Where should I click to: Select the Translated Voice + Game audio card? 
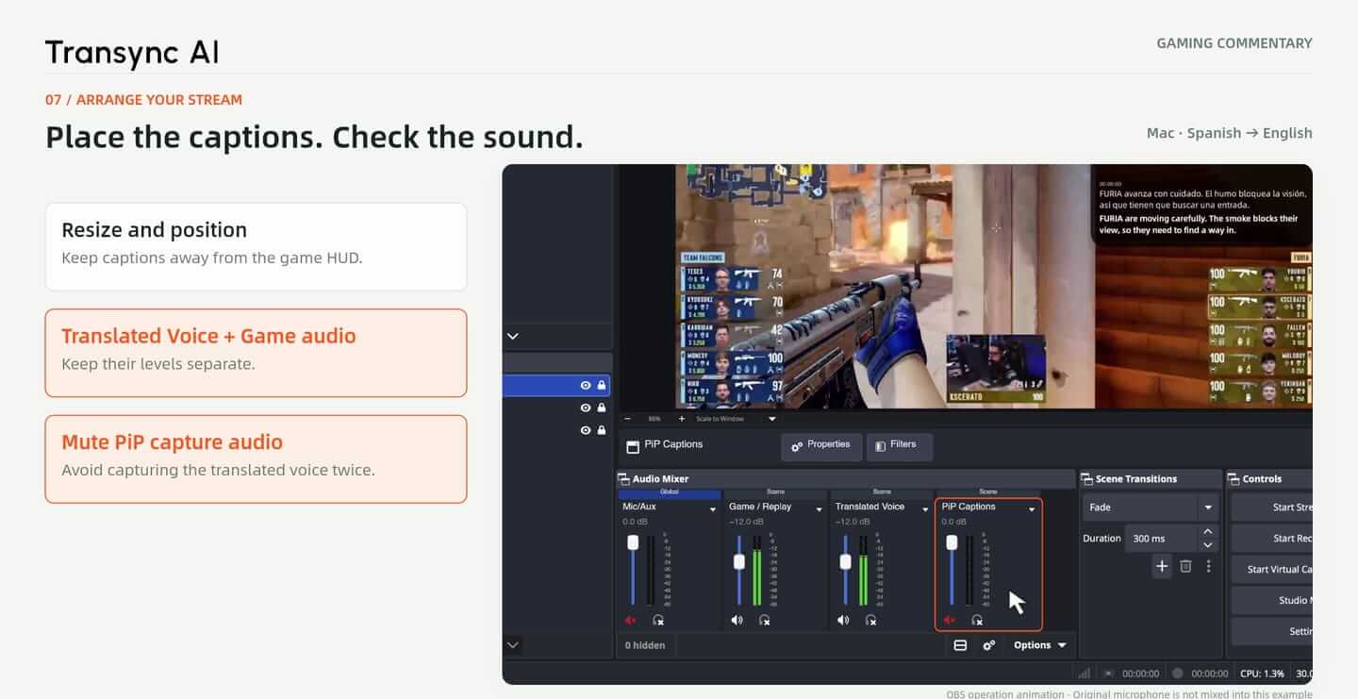(x=256, y=353)
